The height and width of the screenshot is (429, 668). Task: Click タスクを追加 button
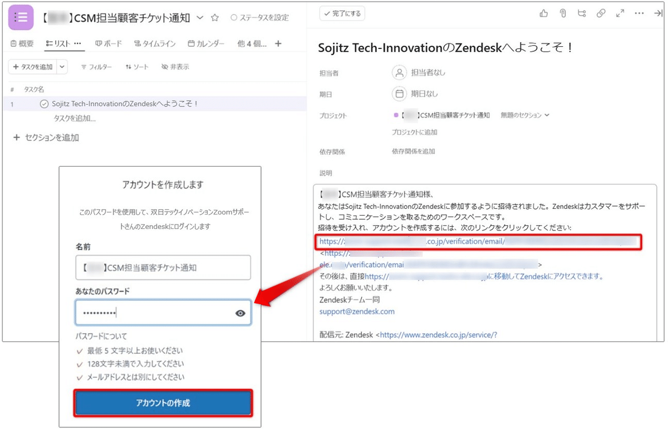tap(32, 67)
